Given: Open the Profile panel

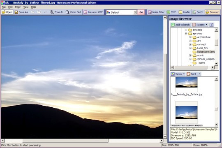Looking at the screenshot, I should pos(184,12).
